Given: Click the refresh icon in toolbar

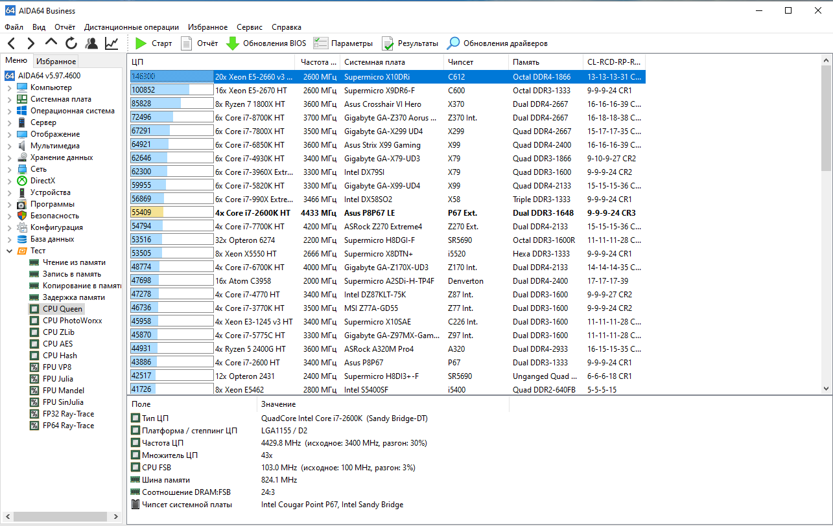Looking at the screenshot, I should (x=71, y=43).
